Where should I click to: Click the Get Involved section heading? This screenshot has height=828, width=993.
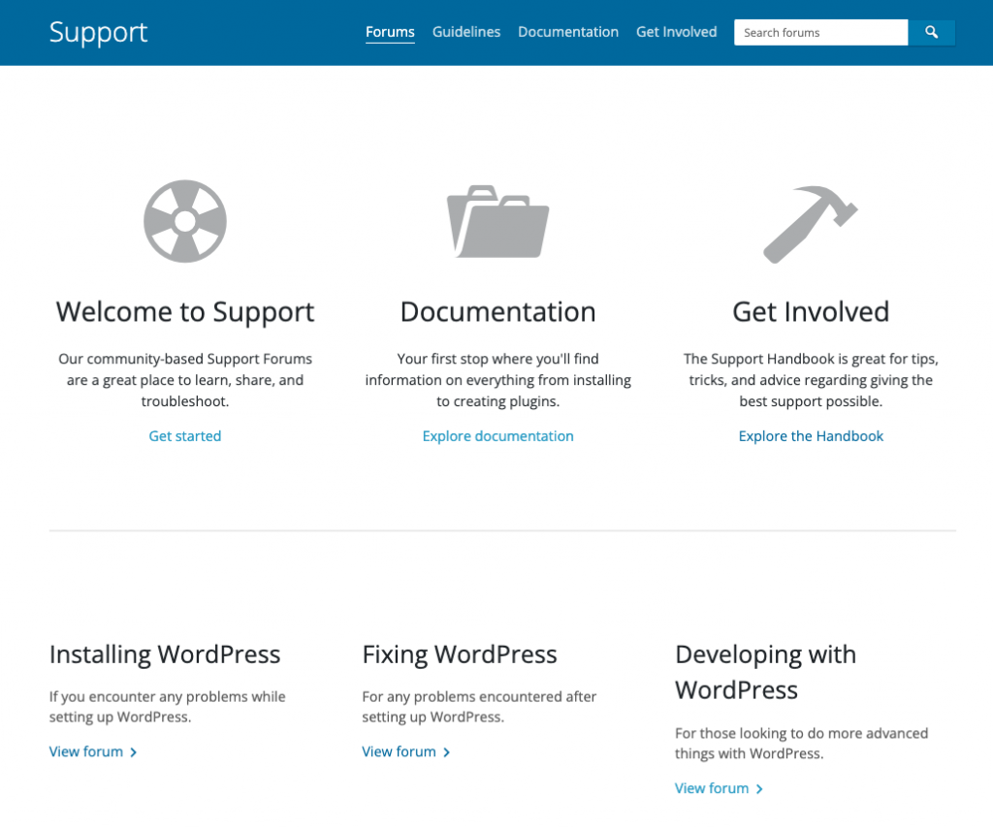pos(811,312)
